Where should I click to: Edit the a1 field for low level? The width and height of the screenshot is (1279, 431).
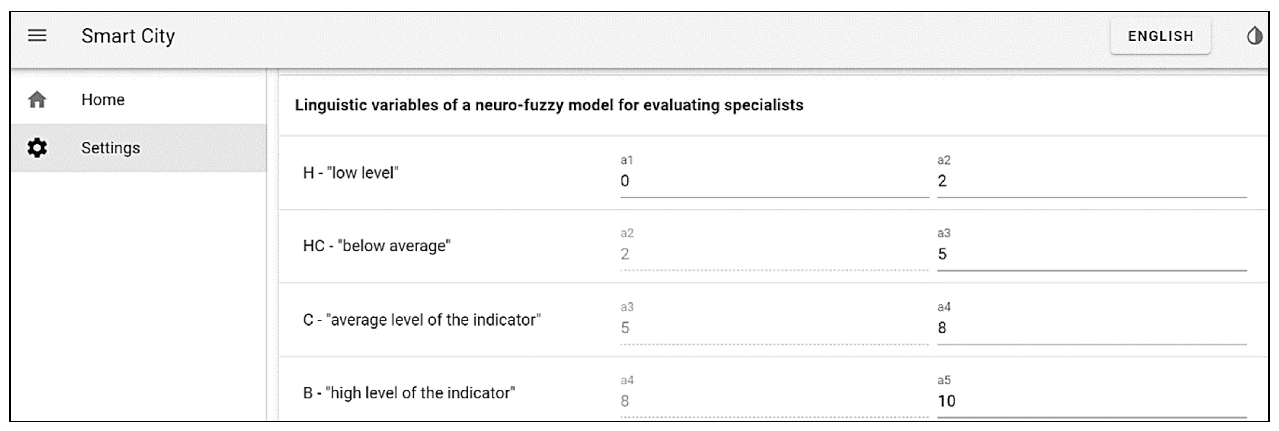click(x=774, y=181)
